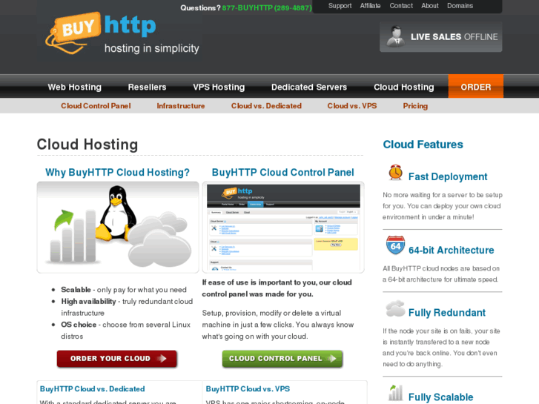Click the 64-bit Architecture heading

point(451,251)
